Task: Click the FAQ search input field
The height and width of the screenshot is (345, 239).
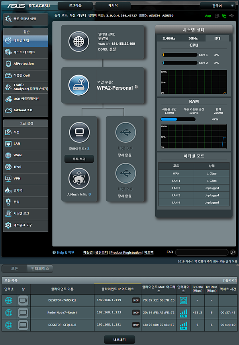Action: point(202,252)
